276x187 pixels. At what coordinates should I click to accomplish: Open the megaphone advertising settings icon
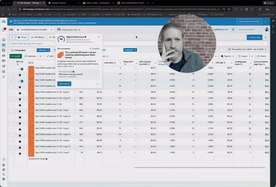pyautogui.click(x=4, y=66)
